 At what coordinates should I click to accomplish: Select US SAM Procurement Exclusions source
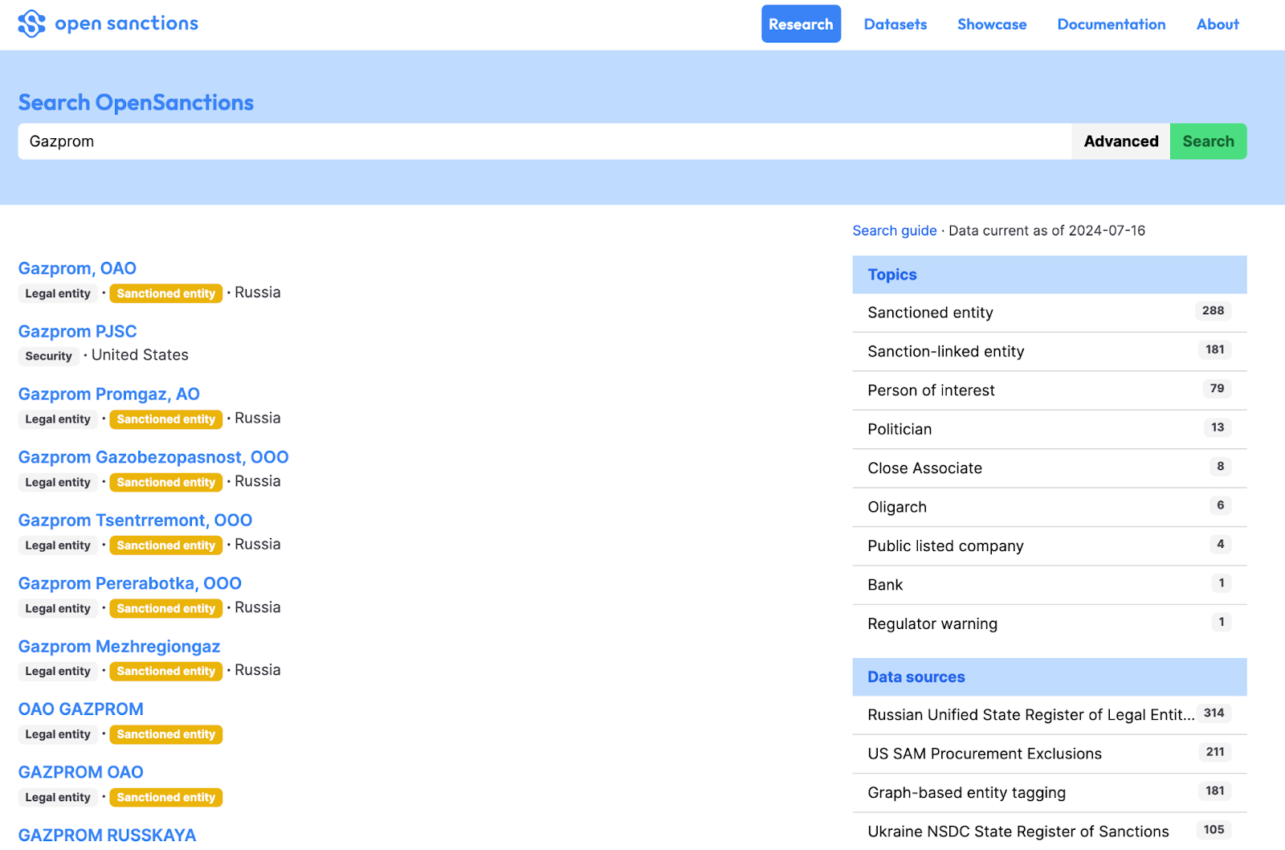[1049, 754]
